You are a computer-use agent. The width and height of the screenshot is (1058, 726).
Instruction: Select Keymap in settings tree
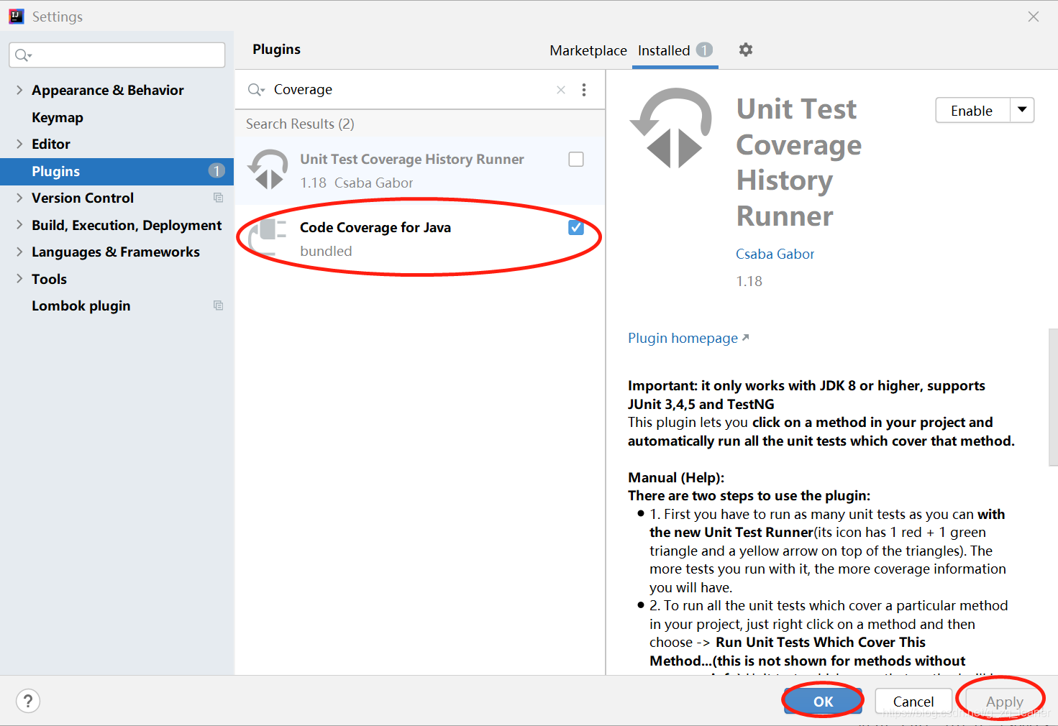point(58,117)
